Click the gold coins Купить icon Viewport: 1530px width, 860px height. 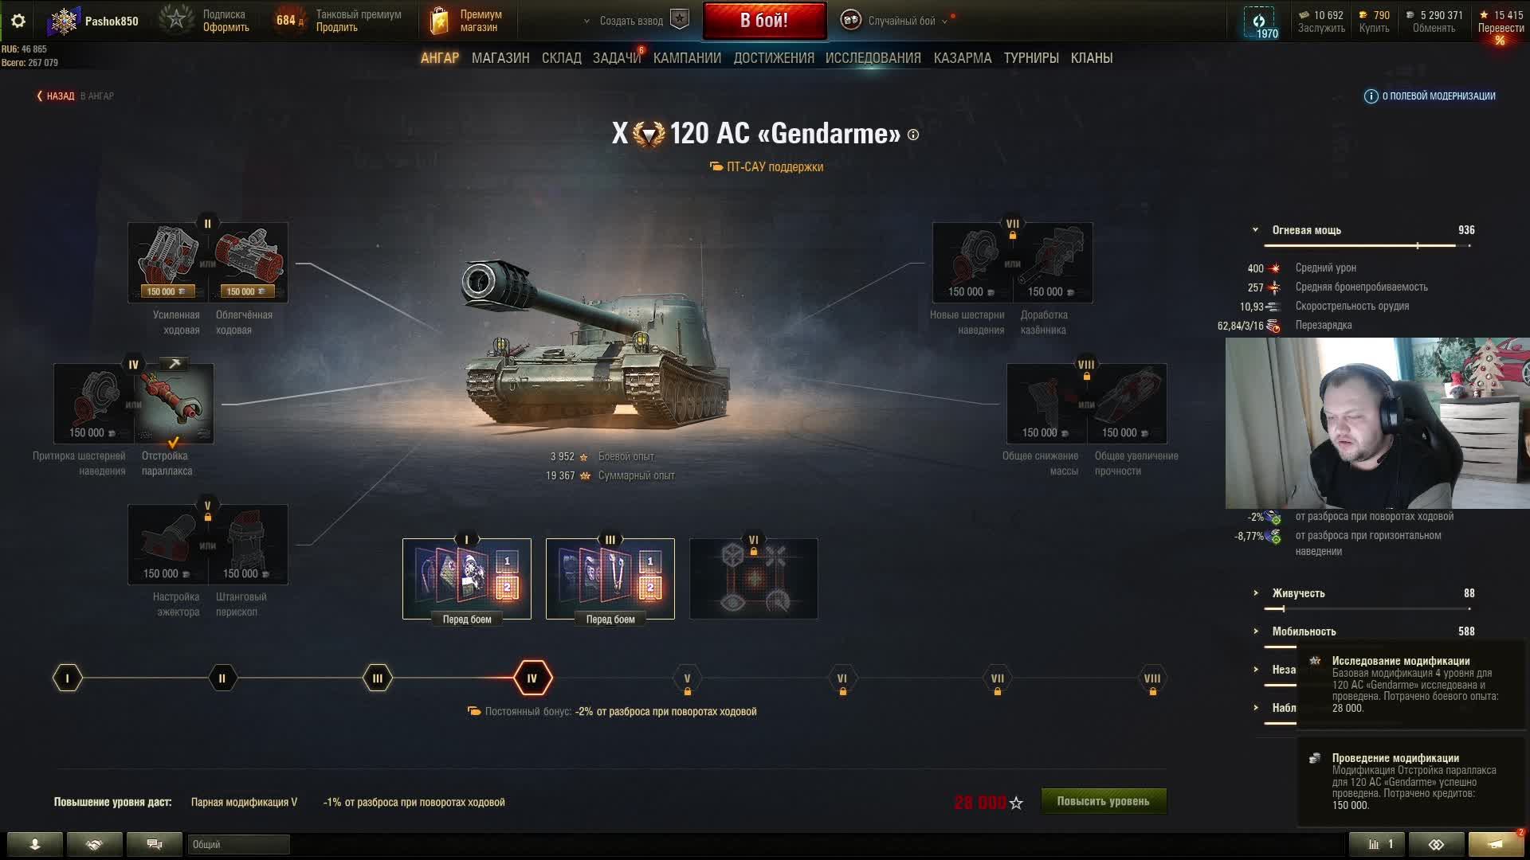[1363, 15]
